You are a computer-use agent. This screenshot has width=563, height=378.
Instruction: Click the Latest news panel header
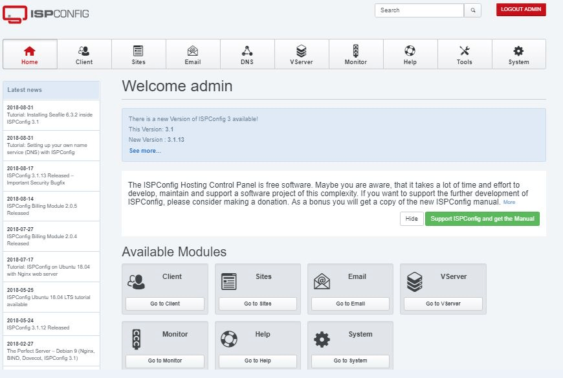click(51, 90)
